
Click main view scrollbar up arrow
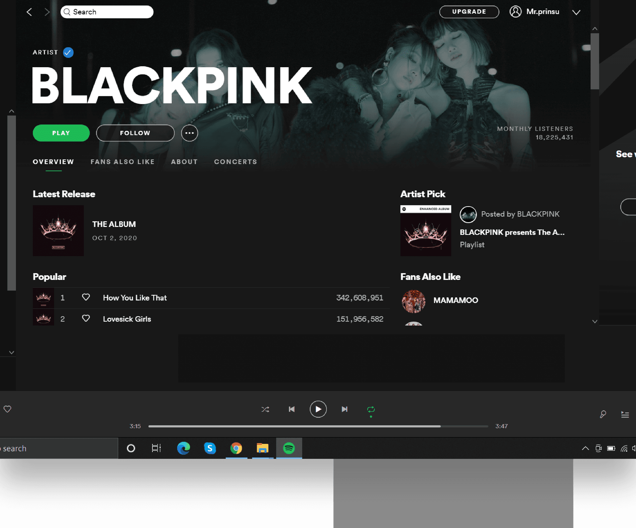coord(595,29)
